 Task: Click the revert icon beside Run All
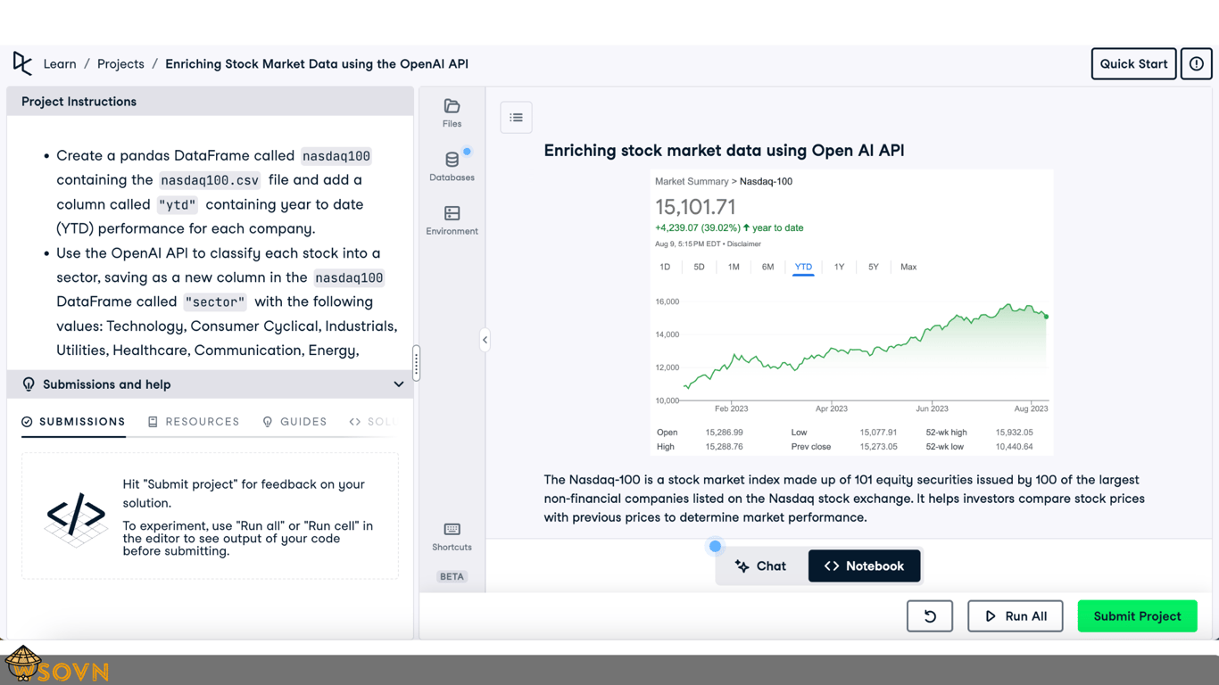click(x=930, y=615)
